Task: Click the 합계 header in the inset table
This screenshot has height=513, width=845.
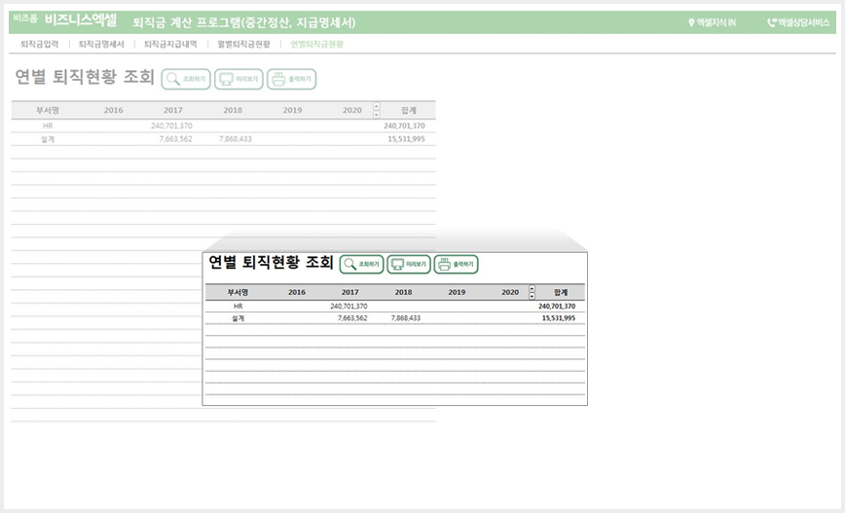Action: click(x=561, y=293)
